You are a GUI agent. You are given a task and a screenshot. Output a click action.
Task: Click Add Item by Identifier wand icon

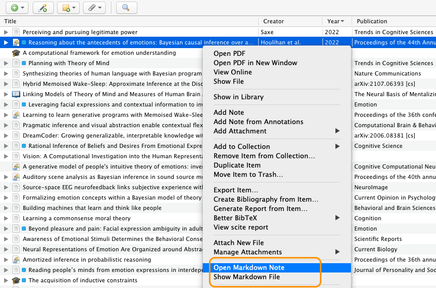coord(43,8)
